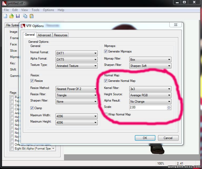Toggle the SR flag checkbox in Flags list
This screenshot has height=169, width=202.
tap(12, 121)
